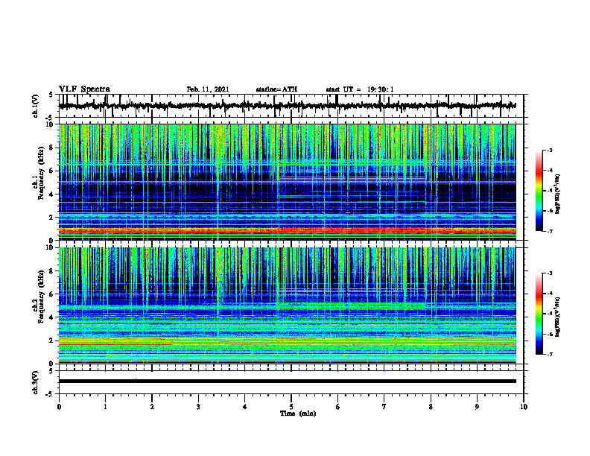This screenshot has width=590, height=456.
Task: Click time axis tick label "4"
Action: click(x=245, y=407)
